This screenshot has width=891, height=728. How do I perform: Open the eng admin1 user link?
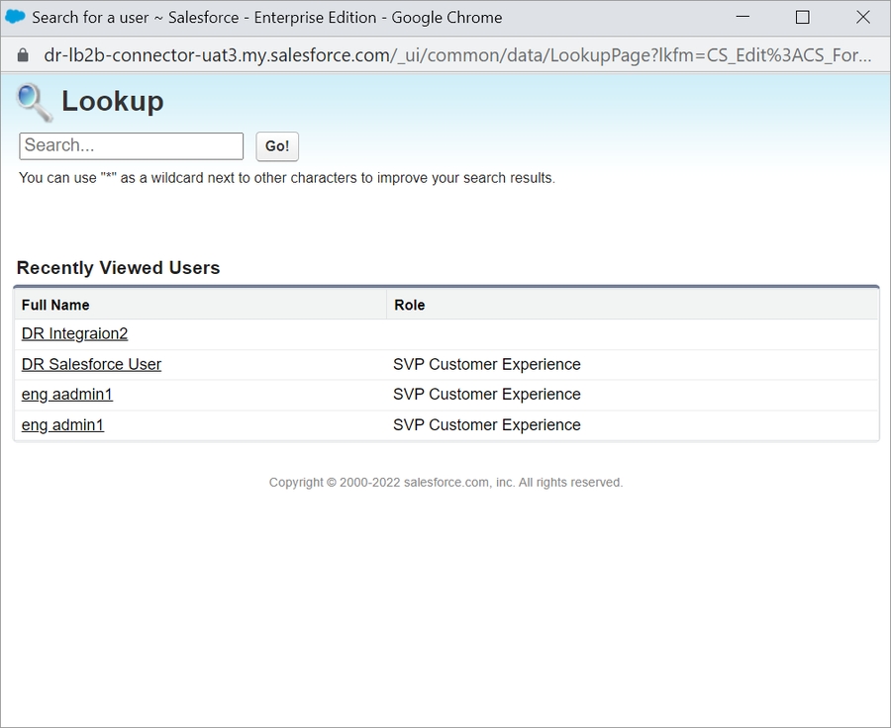click(62, 425)
